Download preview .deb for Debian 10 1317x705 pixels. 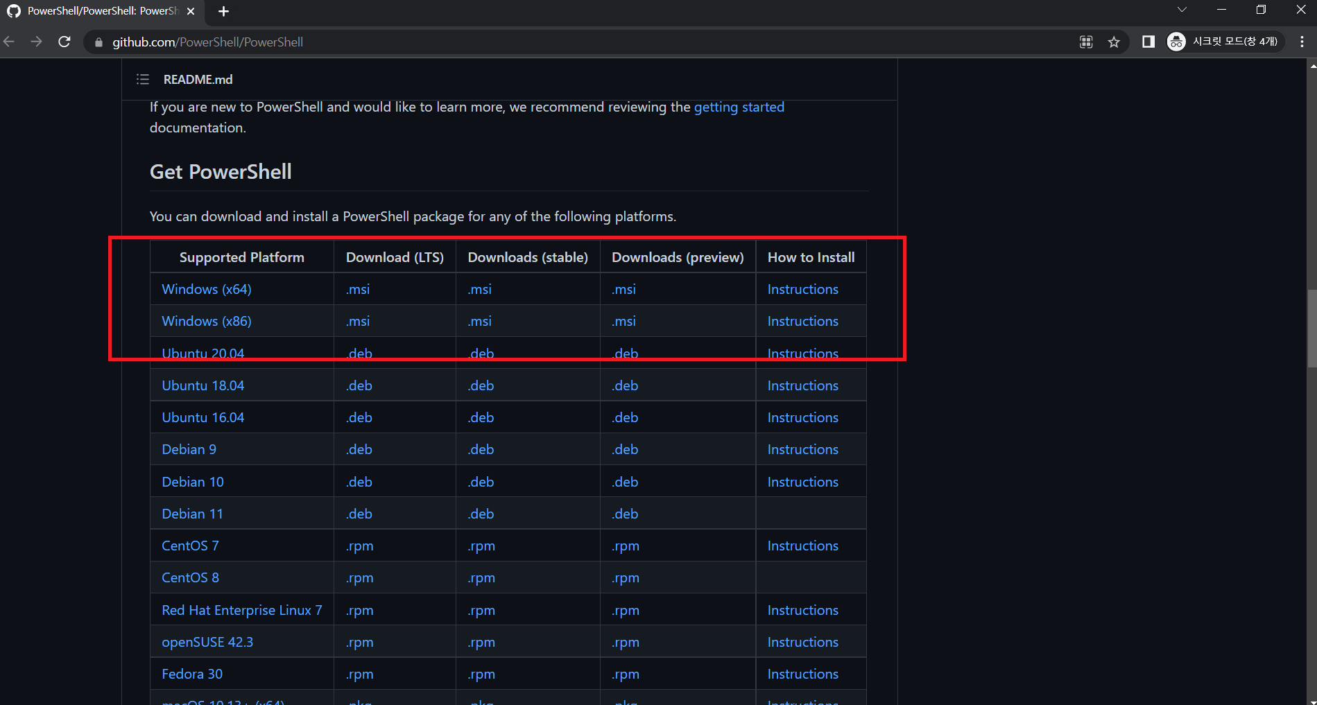pyautogui.click(x=625, y=482)
